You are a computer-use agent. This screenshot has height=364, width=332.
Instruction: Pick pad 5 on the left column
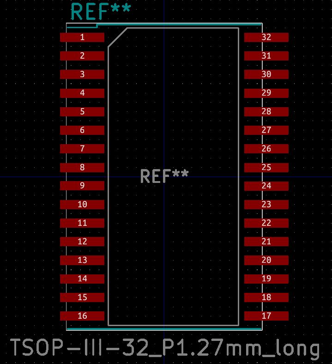point(82,111)
